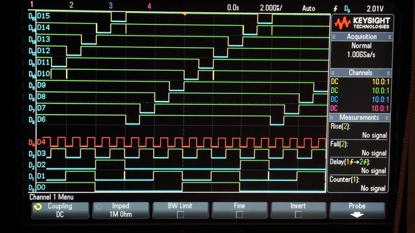Select the D8 digital channel label
Viewport: 415px width, 233px height.
point(41,96)
